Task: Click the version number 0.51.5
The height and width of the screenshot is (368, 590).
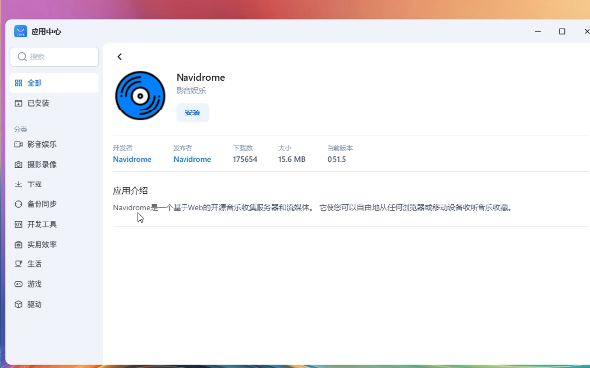Action: (x=336, y=159)
